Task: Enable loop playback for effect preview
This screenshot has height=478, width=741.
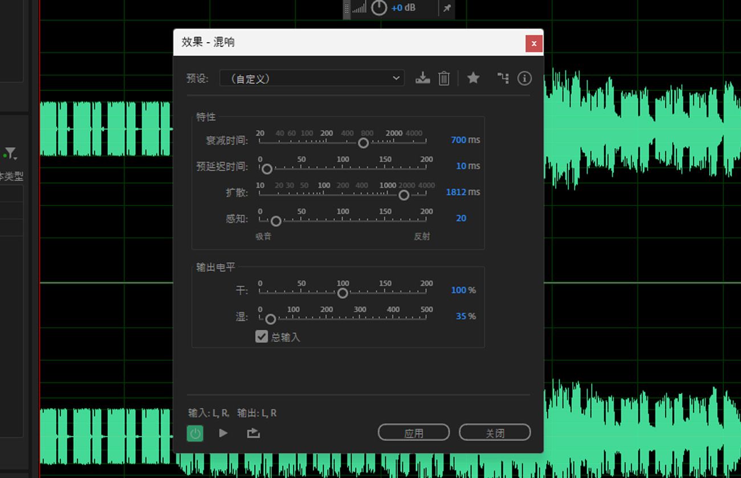Action: (x=253, y=433)
